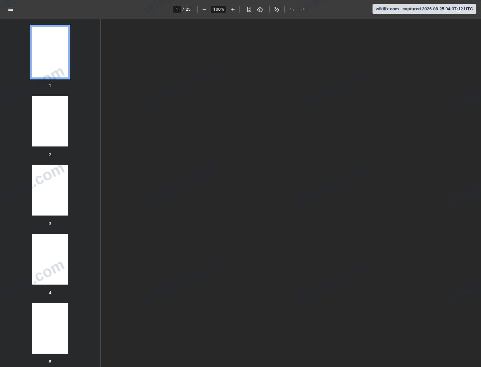This screenshot has width=481, height=367.
Task: Zoom in with the plus icon
Action: pos(233,9)
